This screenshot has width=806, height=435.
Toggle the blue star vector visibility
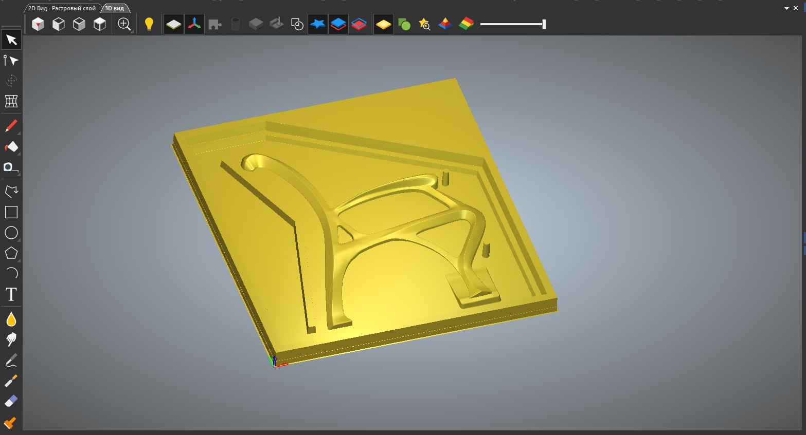tap(318, 24)
